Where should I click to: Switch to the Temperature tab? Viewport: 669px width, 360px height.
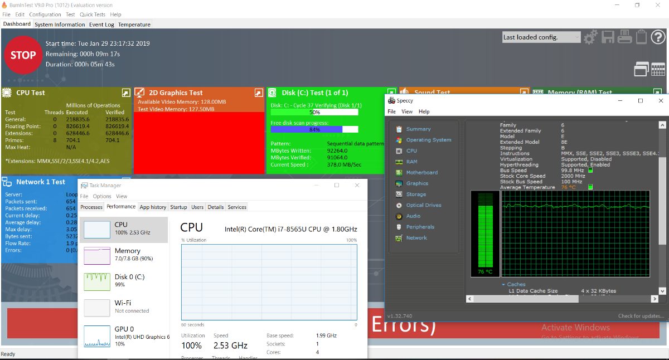click(x=134, y=25)
